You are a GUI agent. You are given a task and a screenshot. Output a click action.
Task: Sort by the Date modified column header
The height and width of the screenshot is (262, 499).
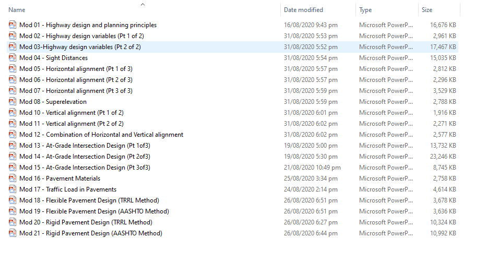(303, 10)
